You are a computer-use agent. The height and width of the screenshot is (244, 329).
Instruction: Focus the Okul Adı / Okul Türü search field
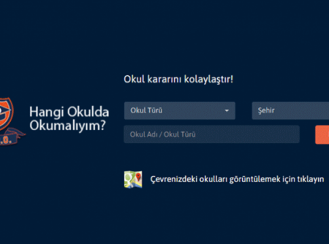212,134
